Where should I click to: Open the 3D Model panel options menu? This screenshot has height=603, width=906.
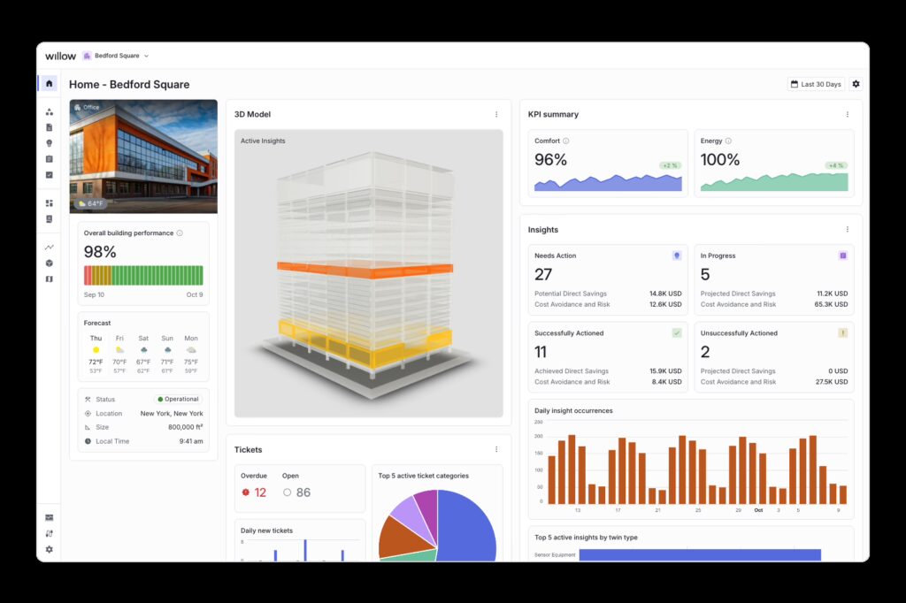click(496, 114)
